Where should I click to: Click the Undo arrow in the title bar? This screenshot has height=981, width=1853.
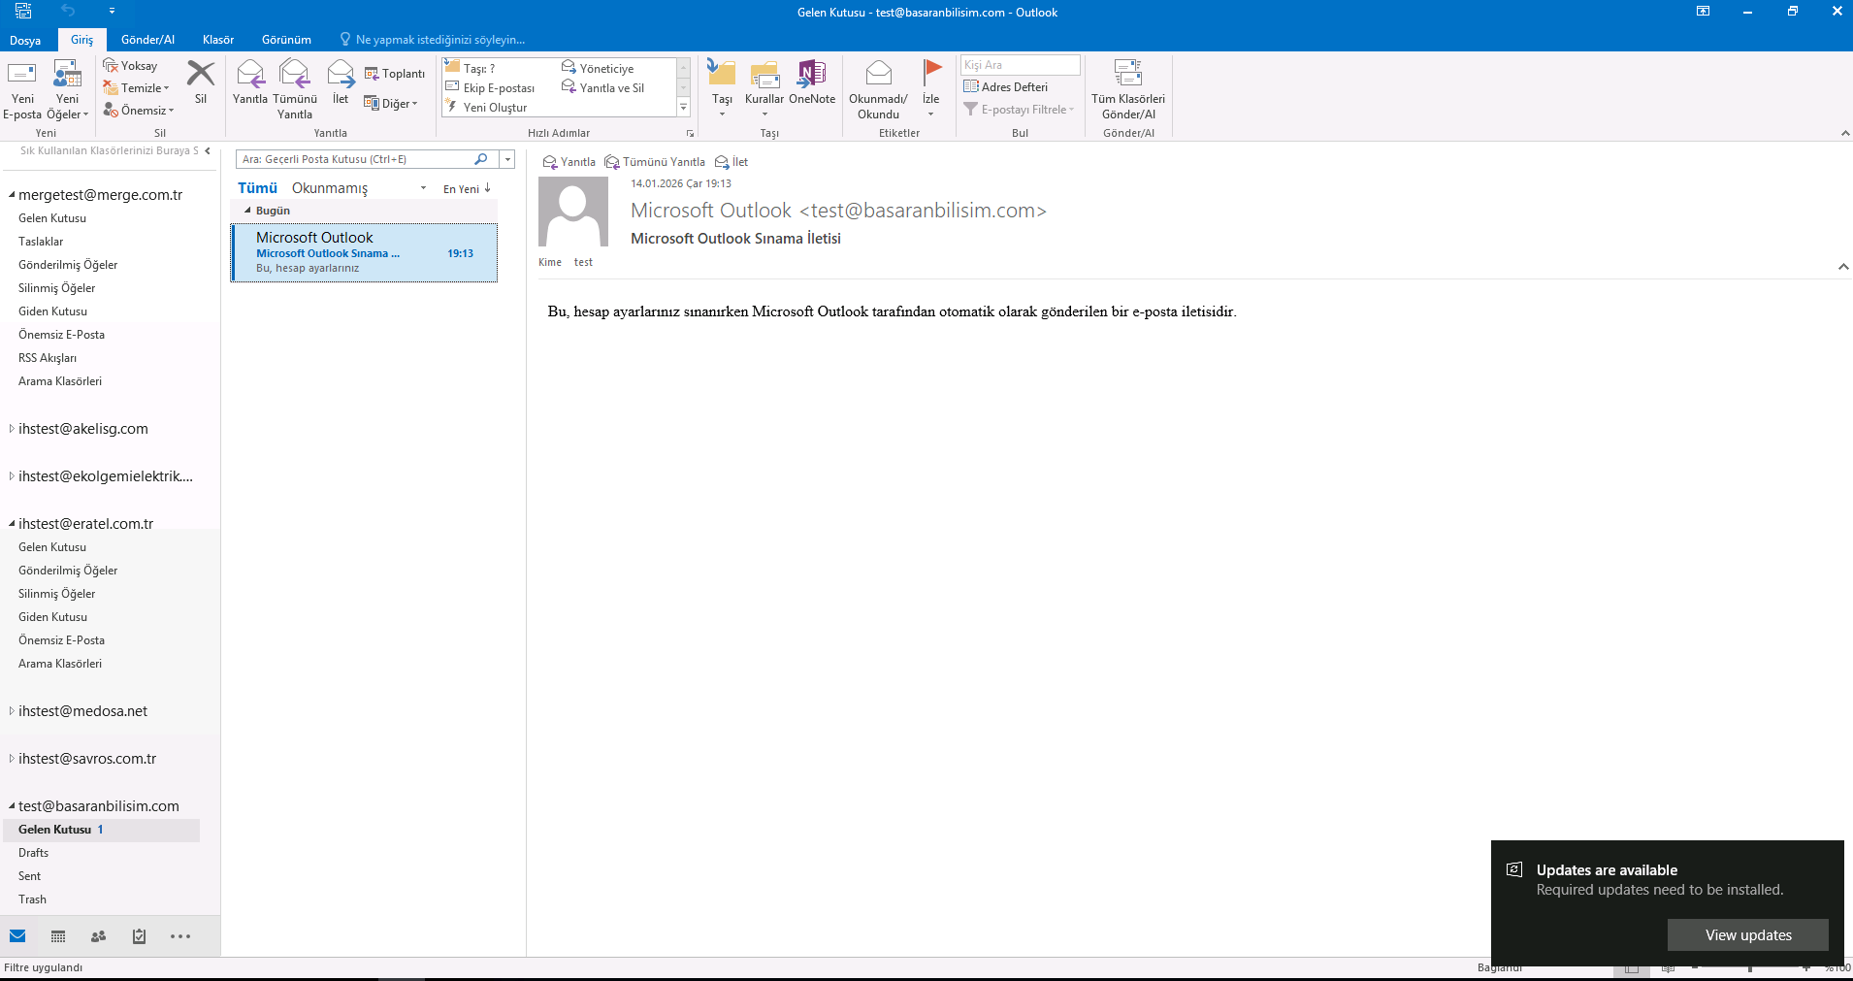[68, 11]
